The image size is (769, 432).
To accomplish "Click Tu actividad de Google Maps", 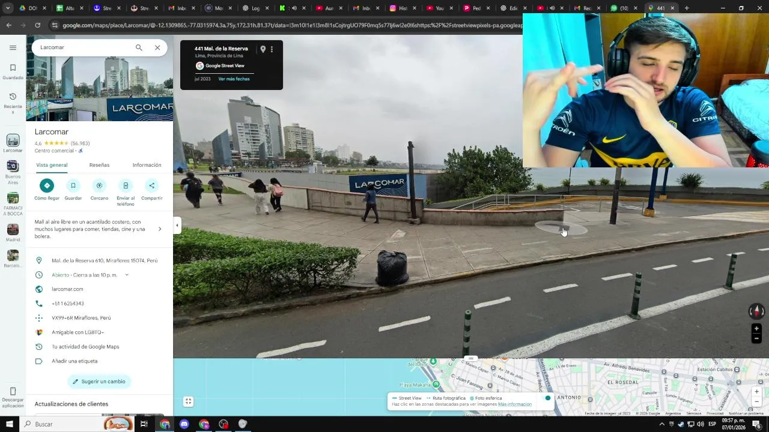I will 85,347.
